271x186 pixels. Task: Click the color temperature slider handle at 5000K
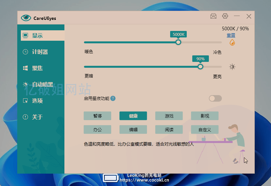click(178, 42)
